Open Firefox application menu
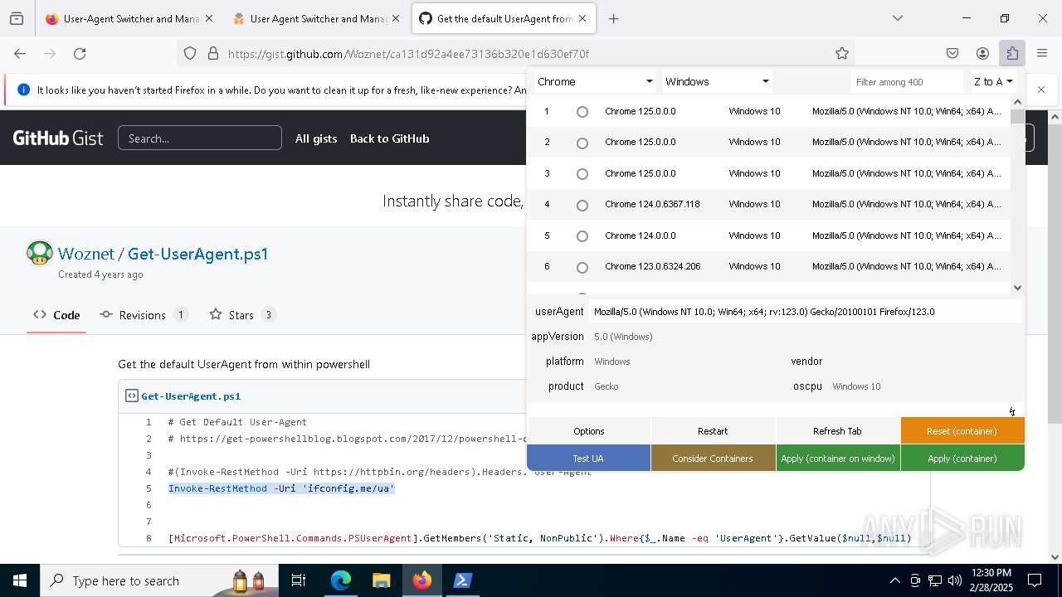This screenshot has width=1062, height=597. (x=1042, y=53)
